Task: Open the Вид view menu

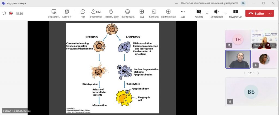Action: 142,13
